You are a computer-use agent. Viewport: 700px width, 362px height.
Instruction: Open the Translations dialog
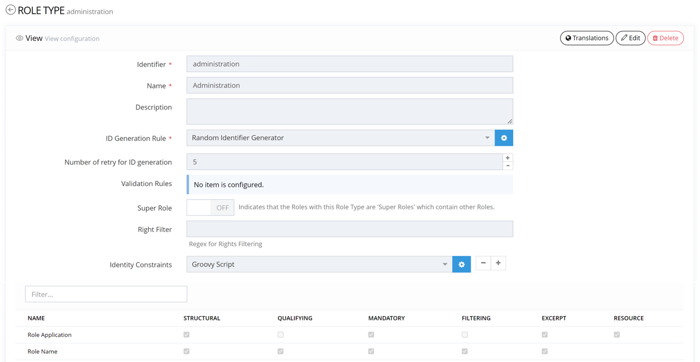(587, 38)
